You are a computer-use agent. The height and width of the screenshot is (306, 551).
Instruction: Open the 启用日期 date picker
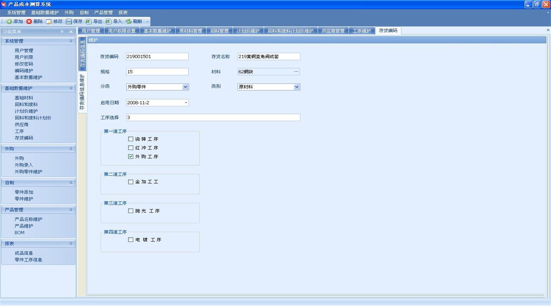(186, 103)
